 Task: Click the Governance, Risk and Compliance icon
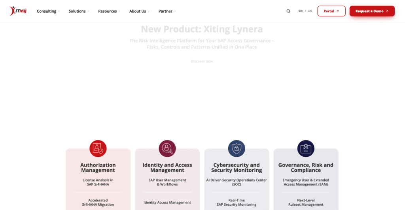[306, 148]
